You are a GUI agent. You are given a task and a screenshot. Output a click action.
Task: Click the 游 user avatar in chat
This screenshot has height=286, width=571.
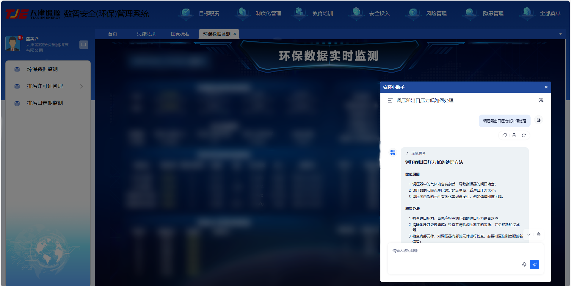pos(539,120)
